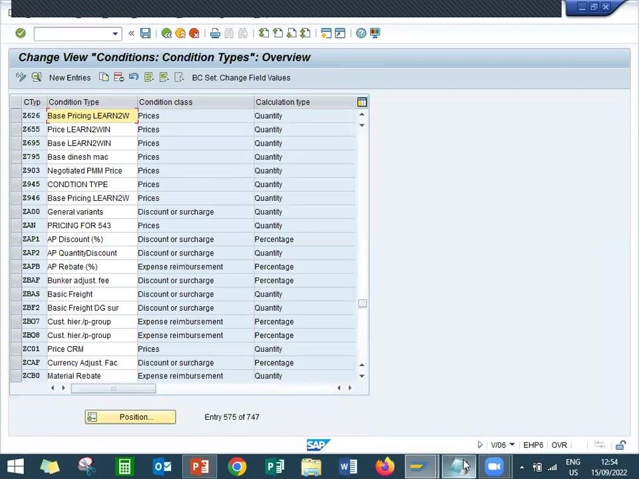Click the OVR insert mode indicator
Screen dimensions: 639x479
(559, 445)
